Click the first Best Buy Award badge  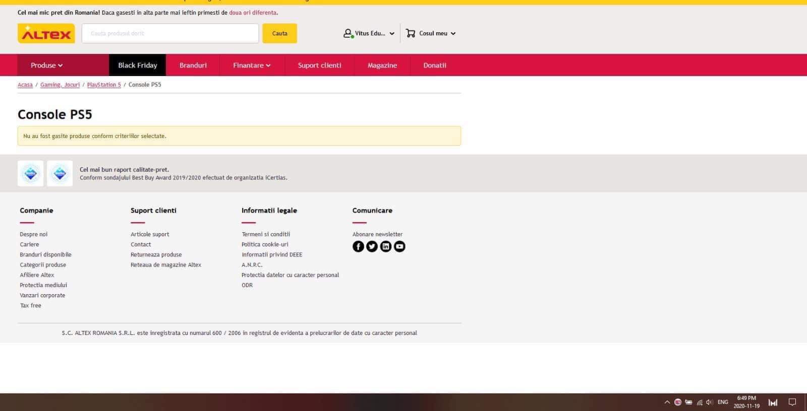[x=30, y=173]
